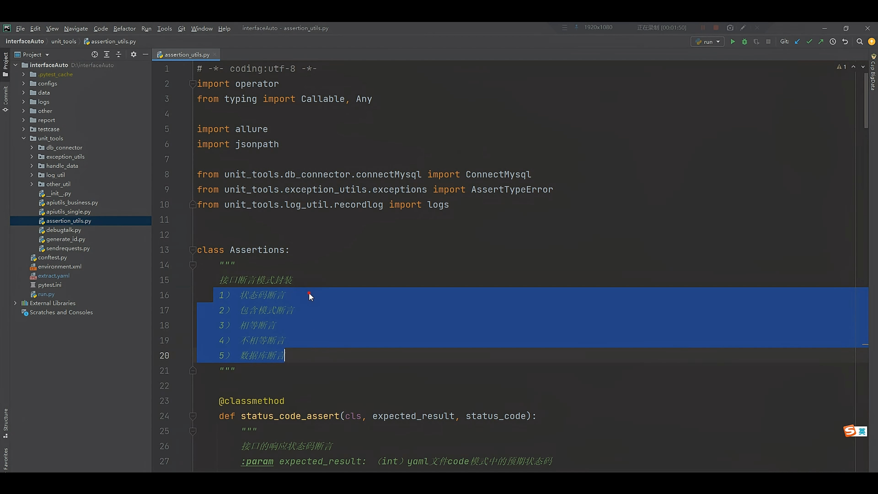
Task: Expand the configs folder
Action: coord(24,83)
